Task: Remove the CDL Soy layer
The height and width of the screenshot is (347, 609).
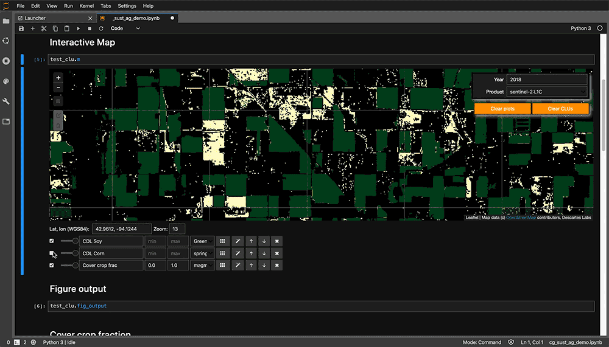Action: 276,241
